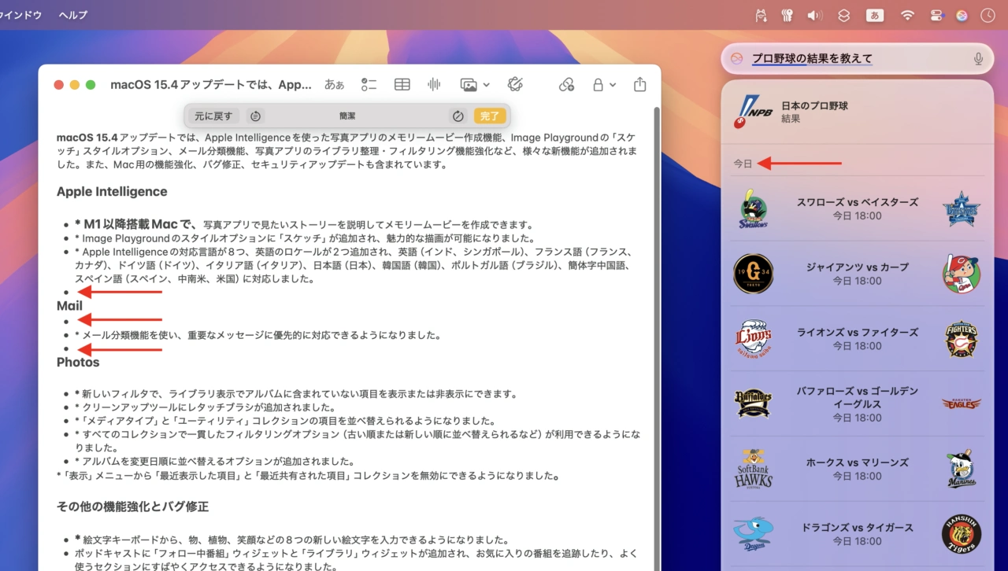Open the Wi-Fi status menu
The height and width of the screenshot is (571, 1008).
(x=907, y=15)
